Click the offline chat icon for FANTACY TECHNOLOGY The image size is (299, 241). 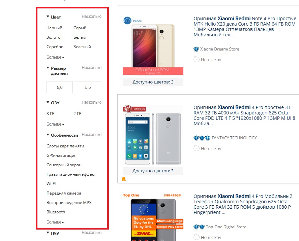[197, 148]
